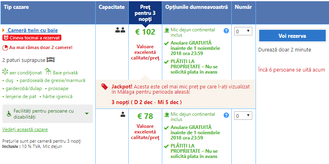Click the help icon beside second breakfast option

click(226, 115)
